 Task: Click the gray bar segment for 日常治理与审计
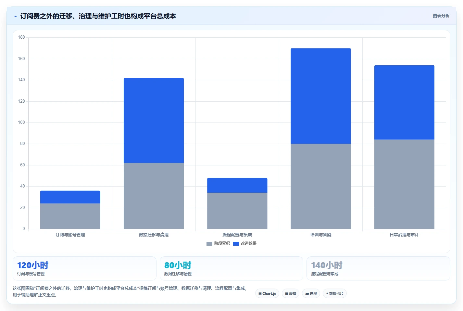tap(404, 184)
